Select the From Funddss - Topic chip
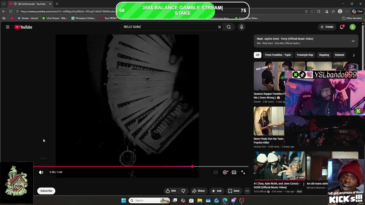The width and height of the screenshot is (365, 205). tap(278, 55)
